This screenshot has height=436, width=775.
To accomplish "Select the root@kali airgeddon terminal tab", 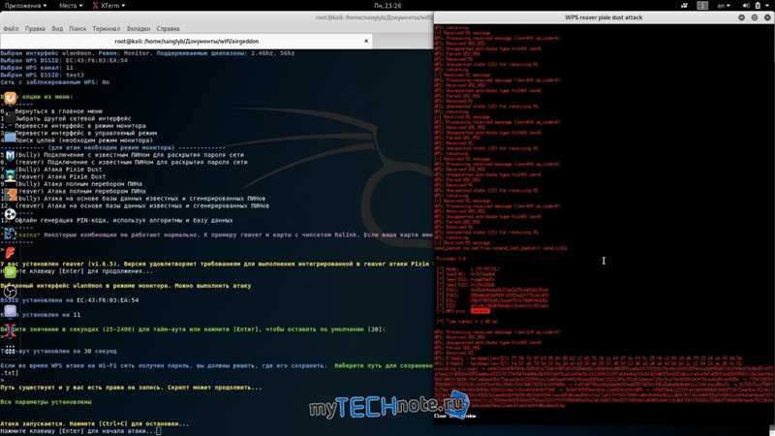I will click(x=186, y=41).
